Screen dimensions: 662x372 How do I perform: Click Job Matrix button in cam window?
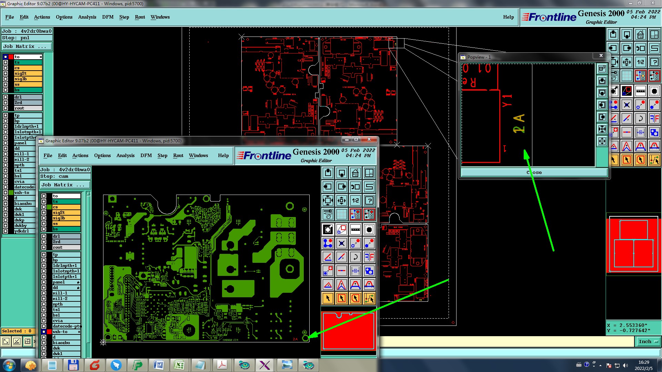(65, 185)
